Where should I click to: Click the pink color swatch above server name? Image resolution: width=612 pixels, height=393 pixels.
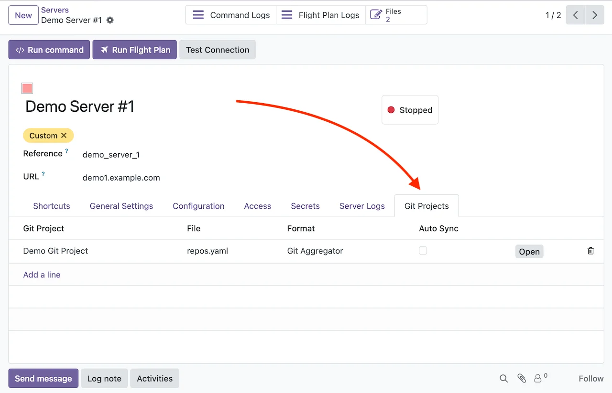tap(27, 88)
